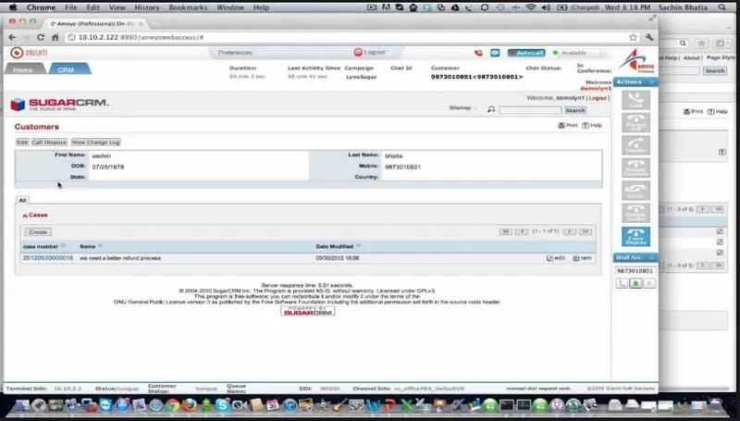
Task: Switch to the CRM tab
Action: tap(66, 69)
